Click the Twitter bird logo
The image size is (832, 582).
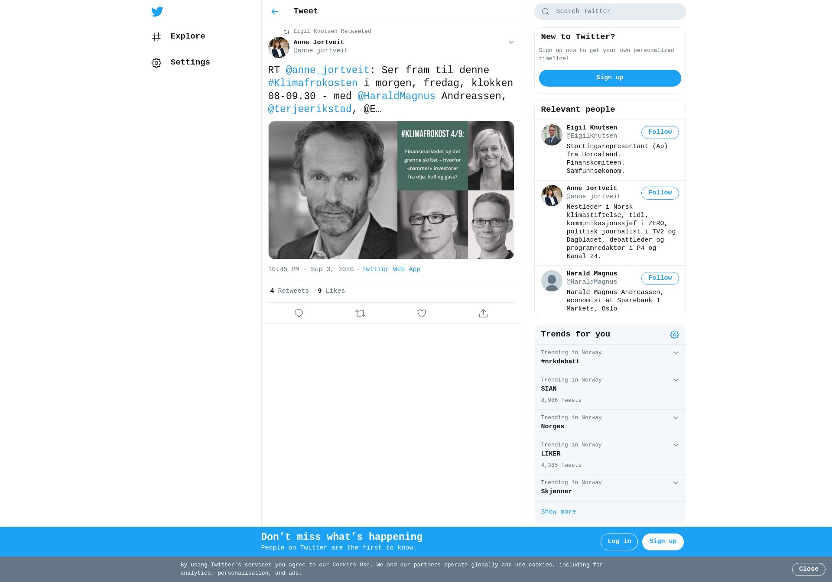[x=157, y=12]
